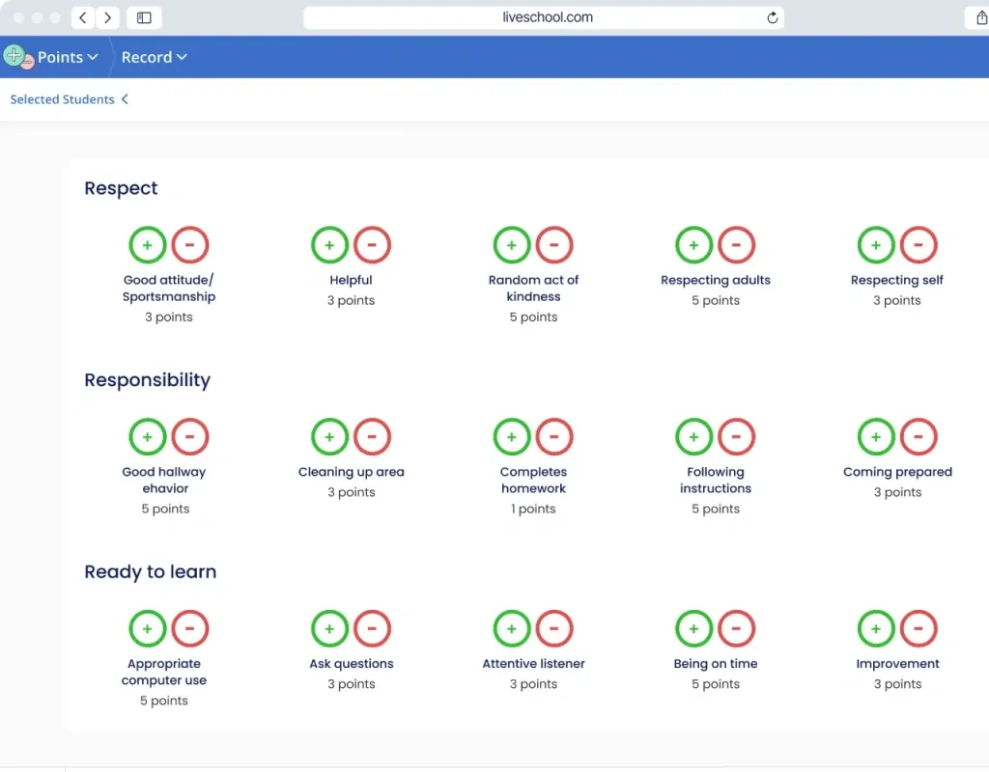Award plus for Completes homework
Viewport: 989px width, 772px height.
pos(512,437)
